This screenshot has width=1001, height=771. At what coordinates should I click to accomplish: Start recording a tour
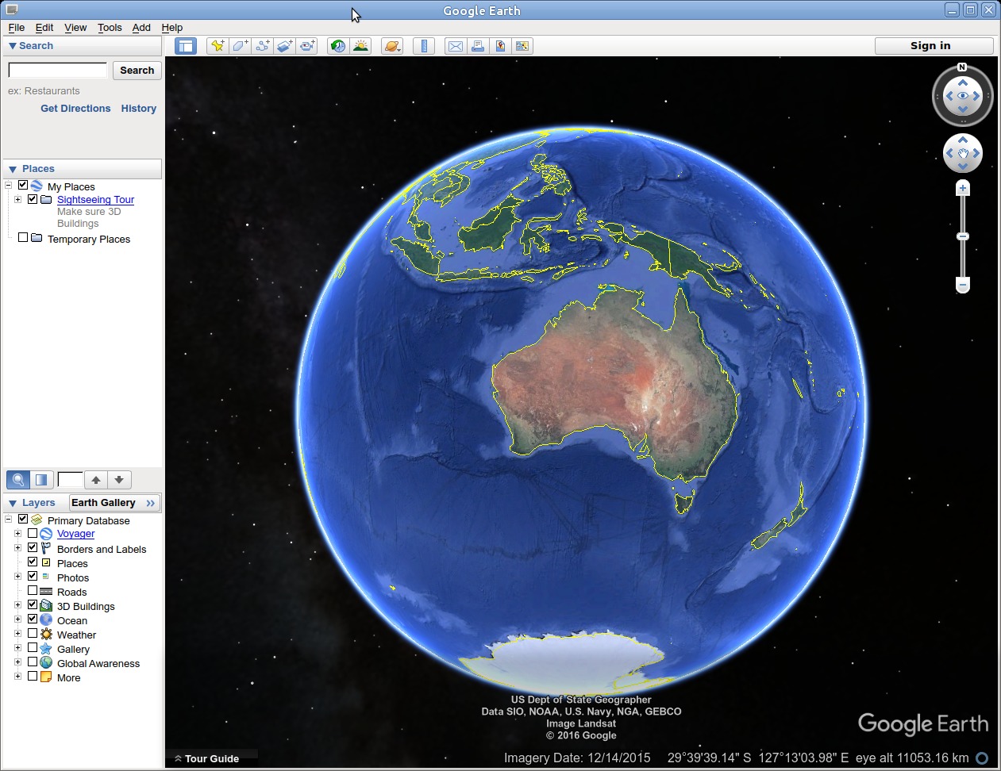pyautogui.click(x=307, y=45)
